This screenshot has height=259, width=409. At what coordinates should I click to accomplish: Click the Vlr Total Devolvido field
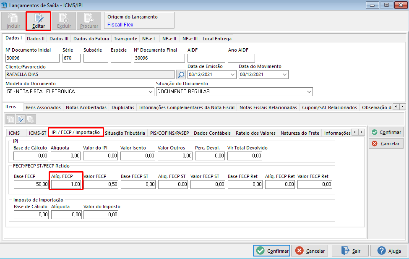[245, 156]
